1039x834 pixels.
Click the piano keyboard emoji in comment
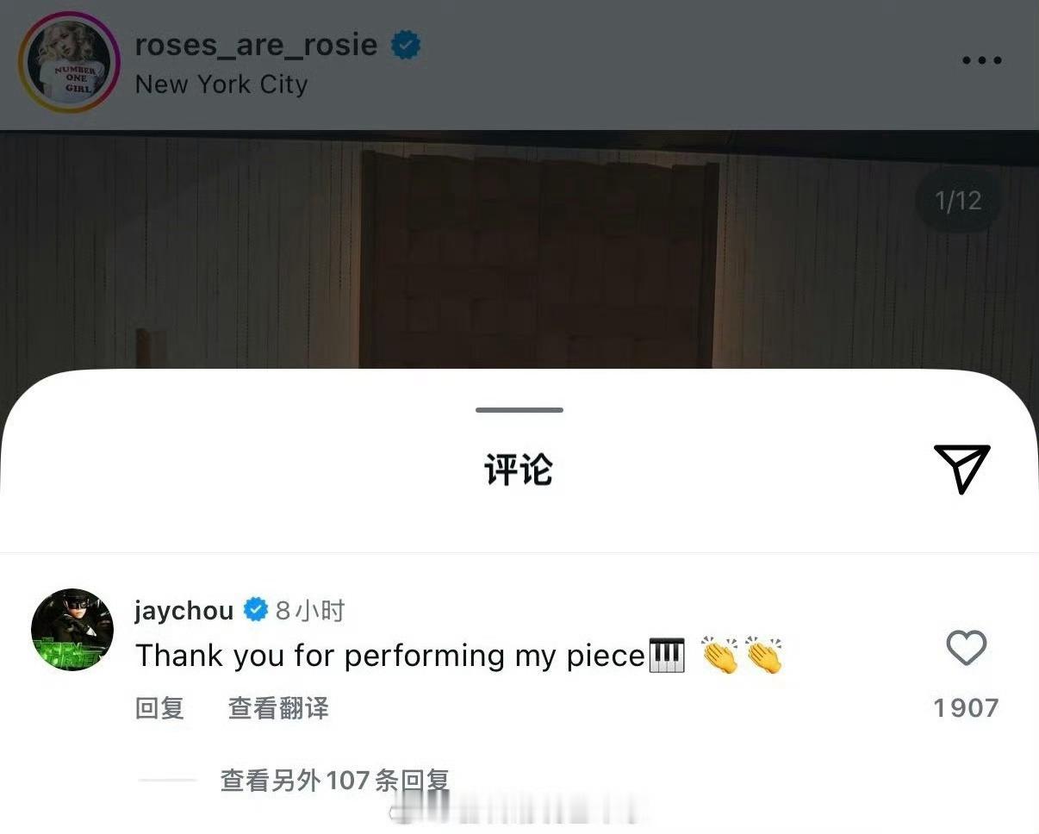tap(666, 655)
